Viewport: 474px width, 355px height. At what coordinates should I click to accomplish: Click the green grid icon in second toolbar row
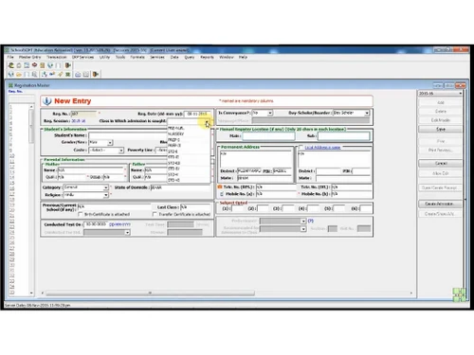tap(67, 74)
